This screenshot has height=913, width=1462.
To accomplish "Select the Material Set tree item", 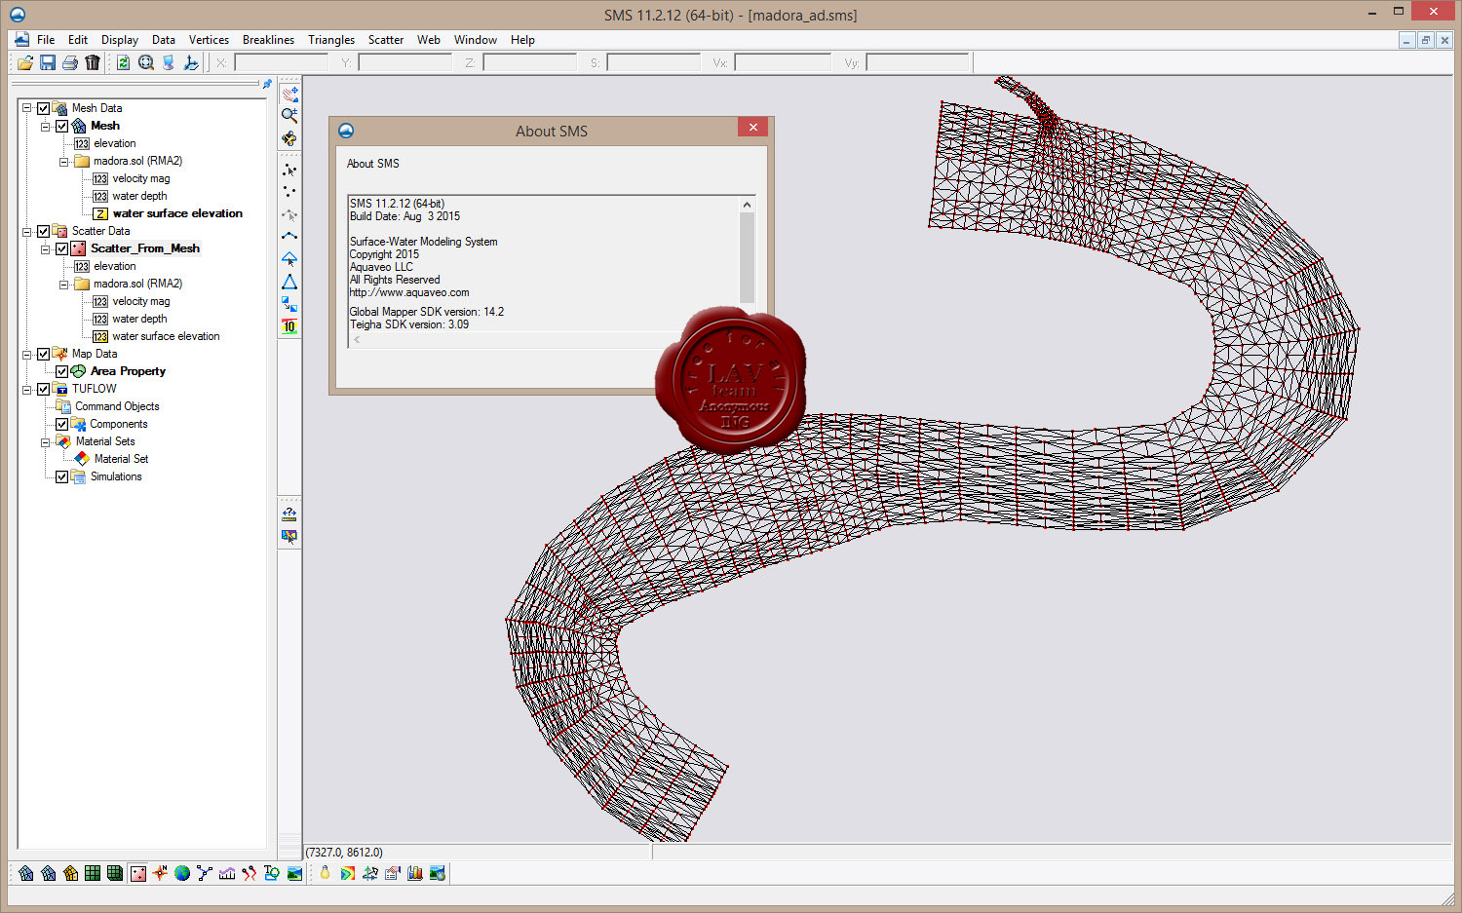I will (x=121, y=459).
